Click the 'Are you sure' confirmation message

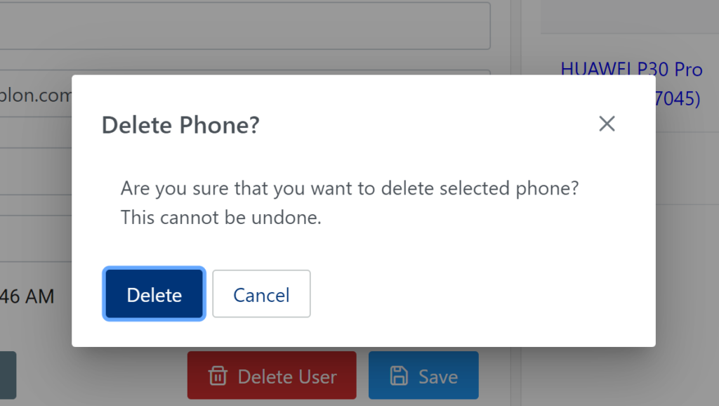click(x=349, y=189)
